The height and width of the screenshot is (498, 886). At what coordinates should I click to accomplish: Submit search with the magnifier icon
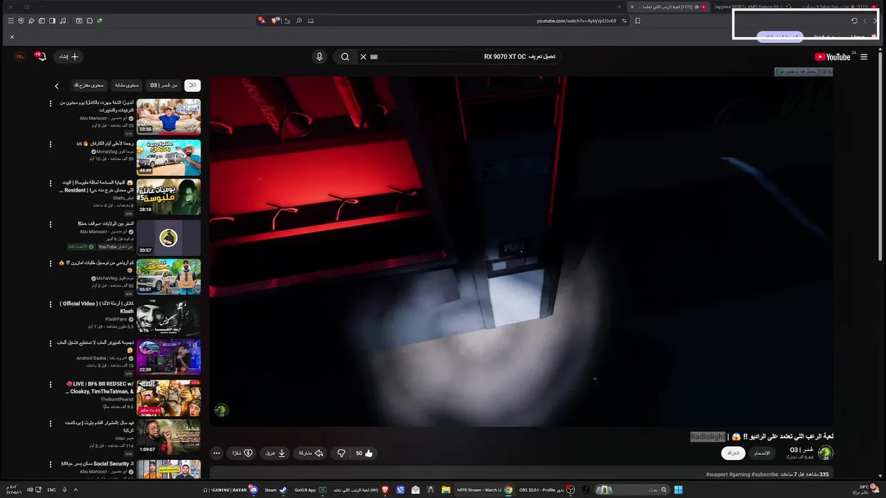pos(345,57)
